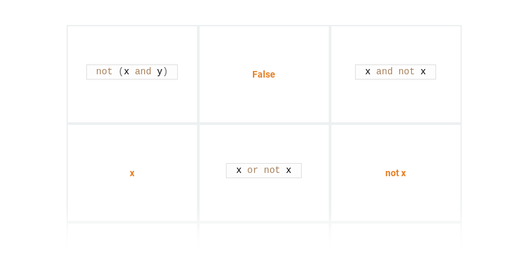Click the x and not x code box
The width and height of the screenshot is (527, 263).
pyautogui.click(x=396, y=72)
